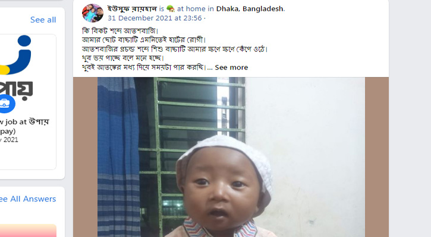Image resolution: width=431 pixels, height=237 pixels.
Task: Expand the post with See more
Action: coord(231,68)
